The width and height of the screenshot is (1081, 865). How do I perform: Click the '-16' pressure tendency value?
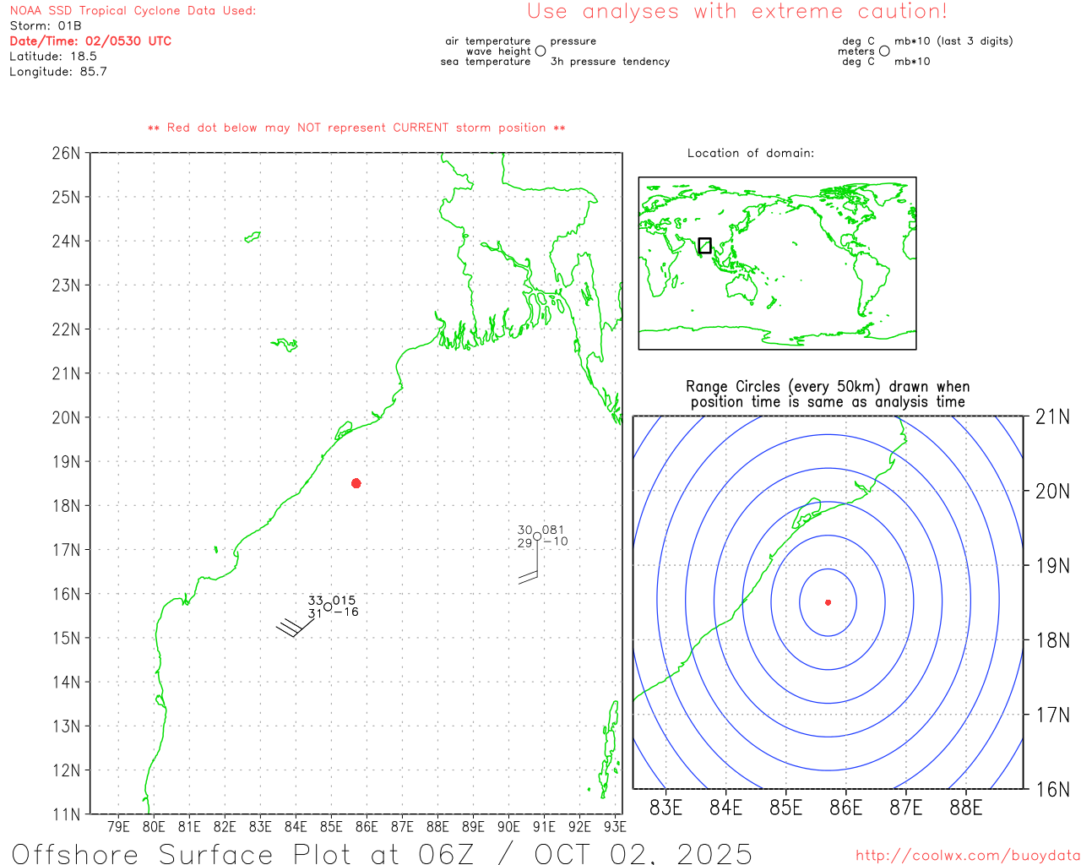[346, 612]
